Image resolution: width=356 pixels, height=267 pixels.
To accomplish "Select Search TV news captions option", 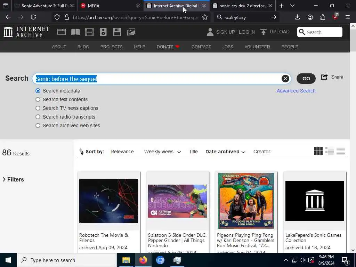I will click(38, 108).
